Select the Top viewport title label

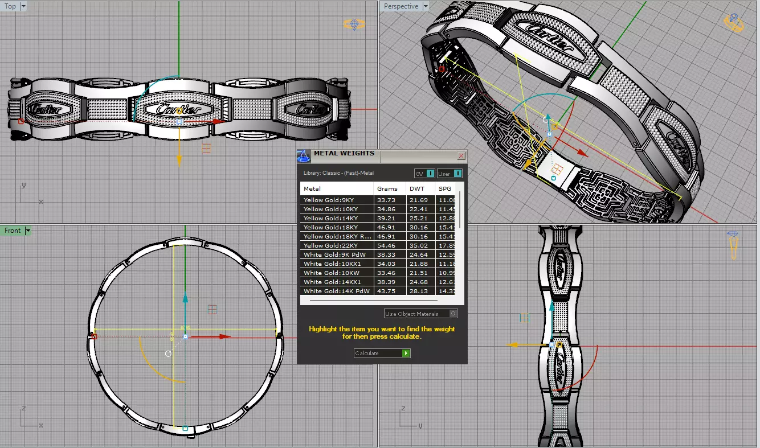(x=10, y=7)
